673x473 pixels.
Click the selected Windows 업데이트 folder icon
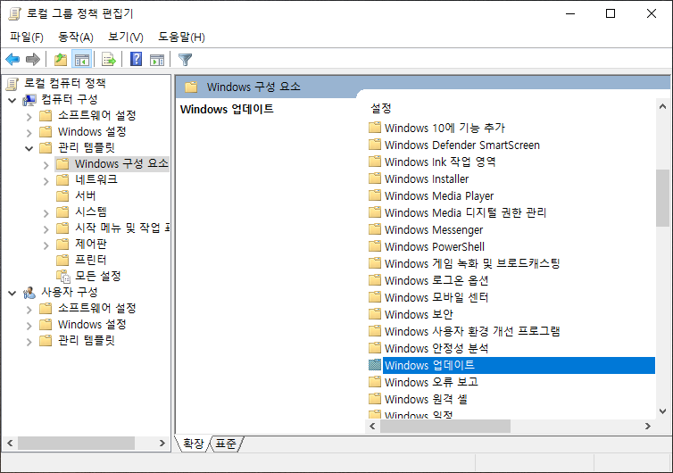pos(375,365)
